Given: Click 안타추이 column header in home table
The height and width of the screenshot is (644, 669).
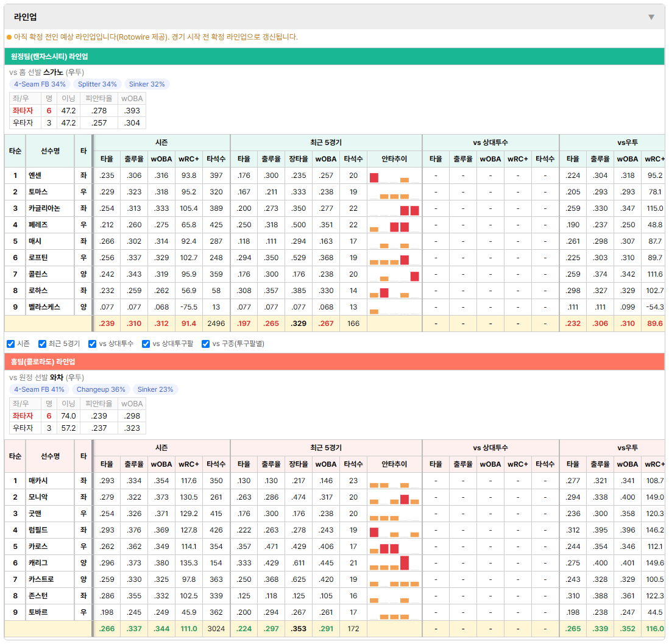Looking at the screenshot, I should [x=394, y=464].
